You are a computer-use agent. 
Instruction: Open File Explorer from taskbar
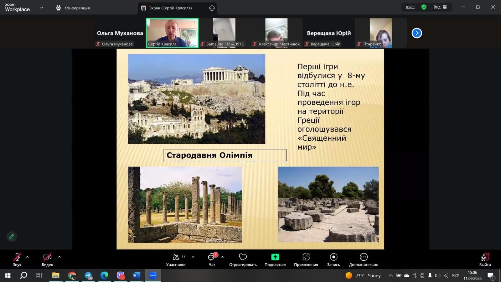click(56, 275)
